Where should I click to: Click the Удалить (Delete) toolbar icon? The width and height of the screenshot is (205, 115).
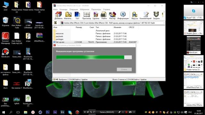point(96,16)
